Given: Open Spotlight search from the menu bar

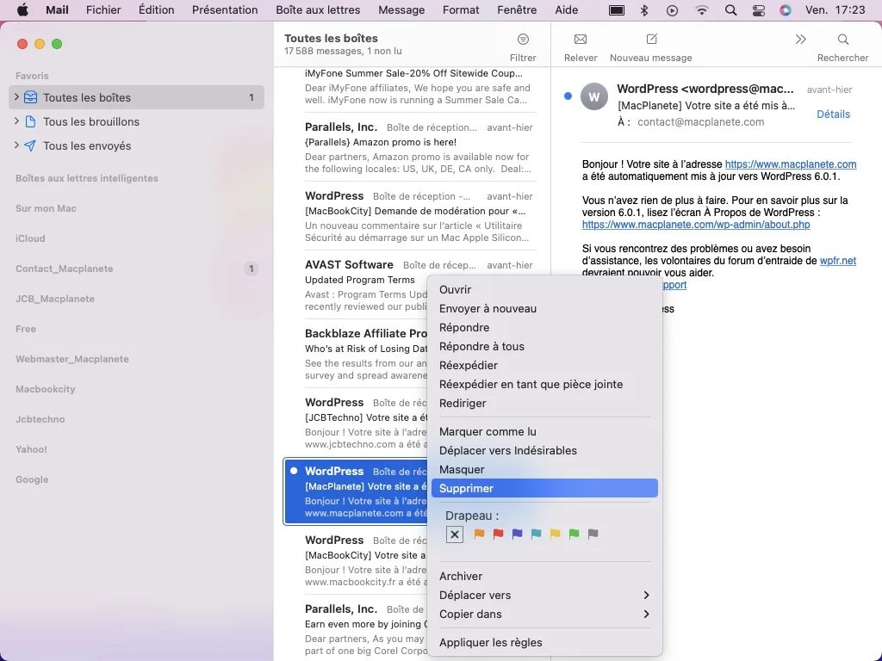Looking at the screenshot, I should [x=729, y=10].
